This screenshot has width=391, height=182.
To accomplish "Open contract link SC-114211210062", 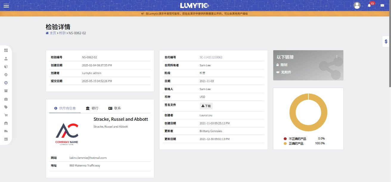I will pyautogui.click(x=211, y=57).
